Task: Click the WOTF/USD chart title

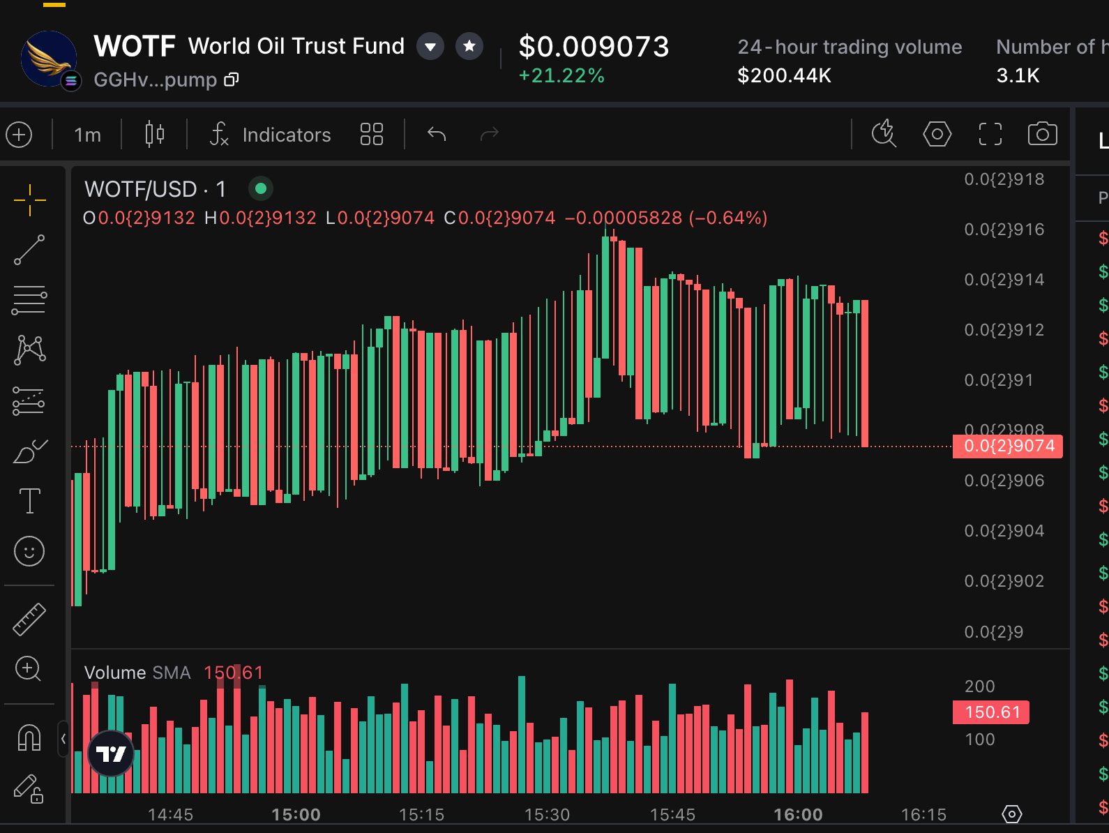Action: coord(155,189)
